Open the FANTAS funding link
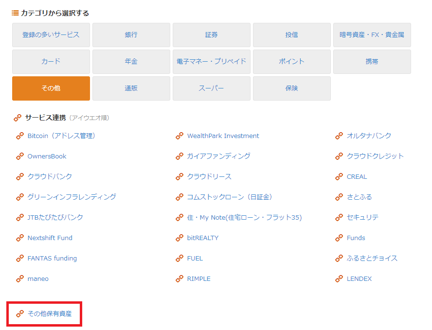Image resolution: width=432 pixels, height=330 pixels. [x=52, y=258]
